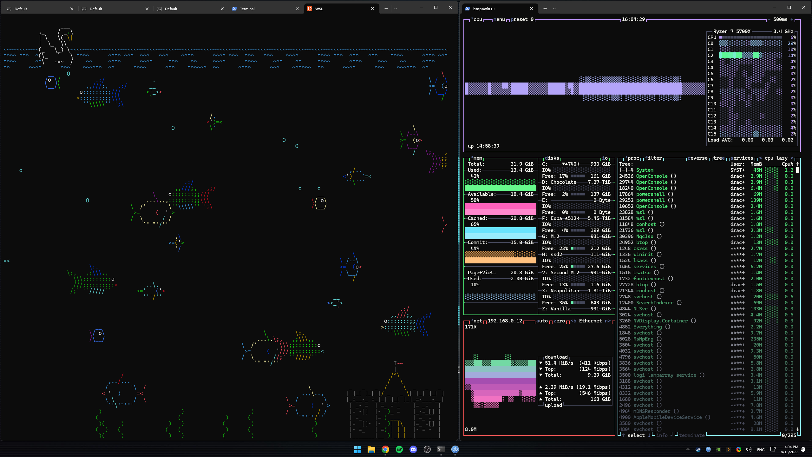This screenshot has width=812, height=457.
Task: Open the Discord taskbar icon
Action: [x=413, y=449]
